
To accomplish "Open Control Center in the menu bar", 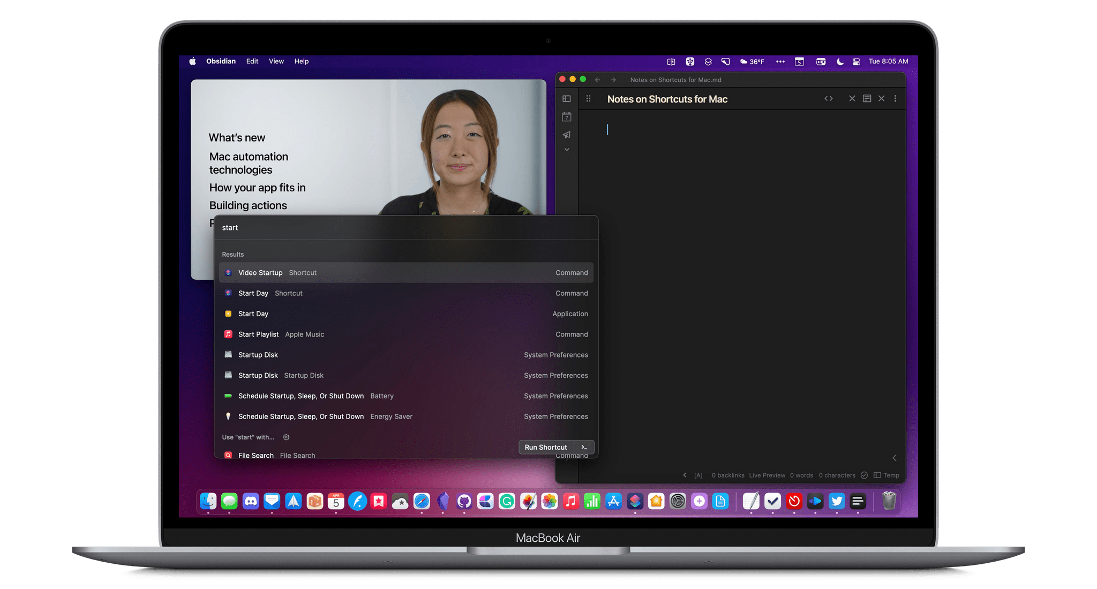I will (856, 62).
